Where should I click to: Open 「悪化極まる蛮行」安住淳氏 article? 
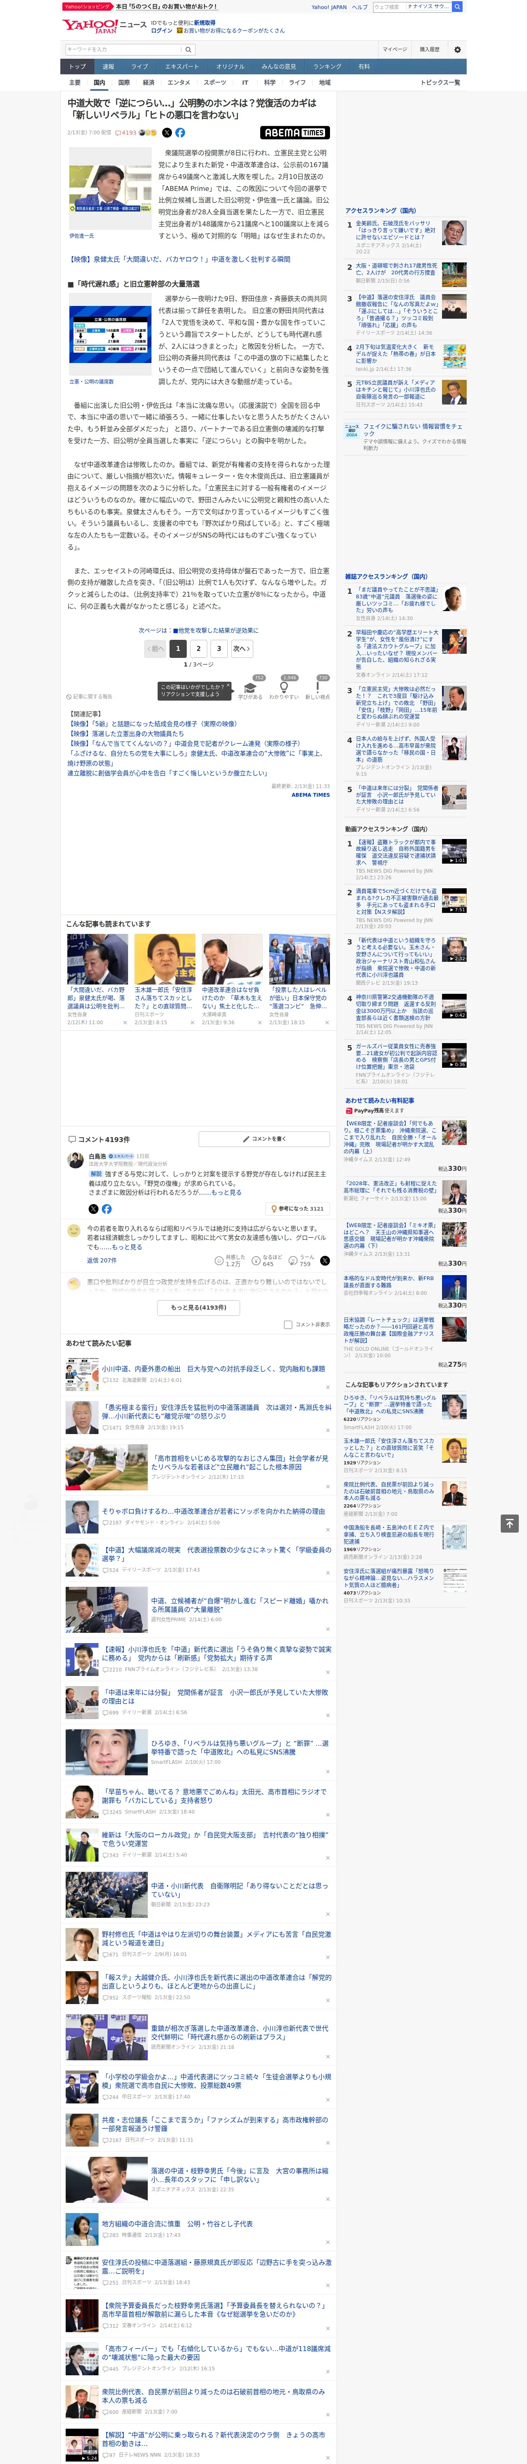point(216,1411)
